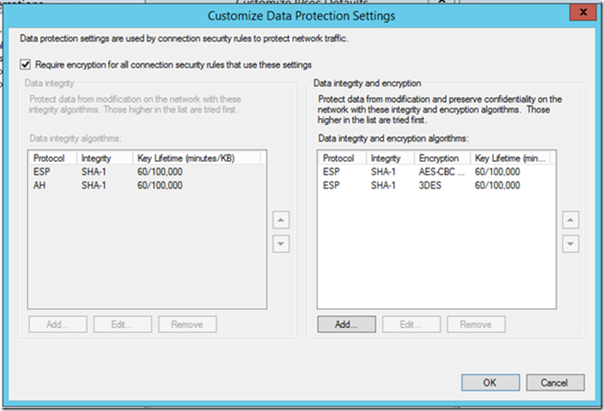Viewport: 604px width, 411px height.
Task: Move down arrow beside Data integrity algorithms list
Action: click(x=281, y=244)
